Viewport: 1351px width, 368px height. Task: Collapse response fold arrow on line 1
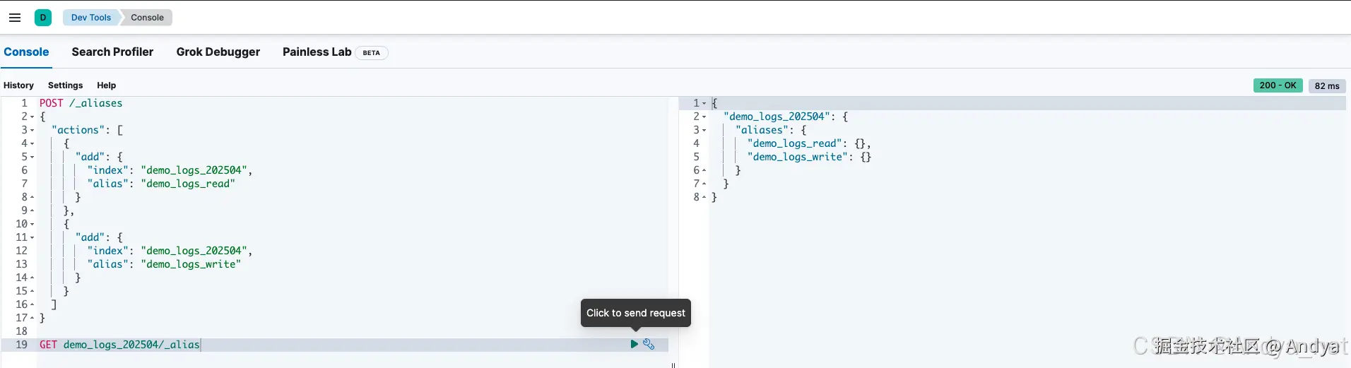[704, 104]
